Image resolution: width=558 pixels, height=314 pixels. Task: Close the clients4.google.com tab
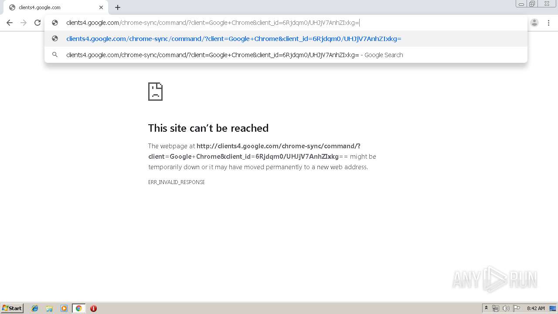click(x=101, y=7)
